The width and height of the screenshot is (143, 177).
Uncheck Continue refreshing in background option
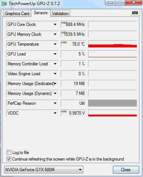click(9, 159)
